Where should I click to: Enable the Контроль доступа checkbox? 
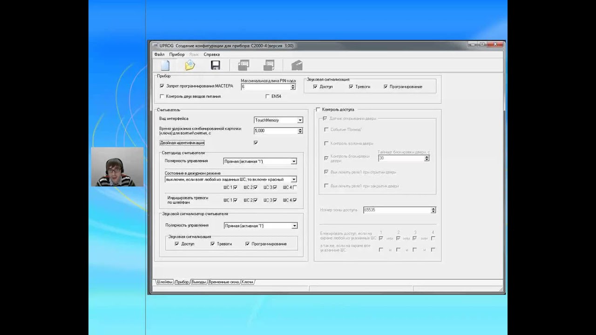[x=318, y=109]
